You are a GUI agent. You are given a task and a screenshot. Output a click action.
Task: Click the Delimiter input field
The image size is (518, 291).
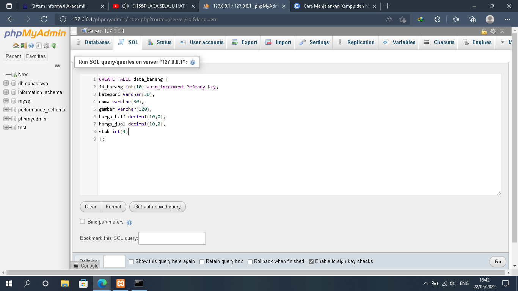[115, 261]
